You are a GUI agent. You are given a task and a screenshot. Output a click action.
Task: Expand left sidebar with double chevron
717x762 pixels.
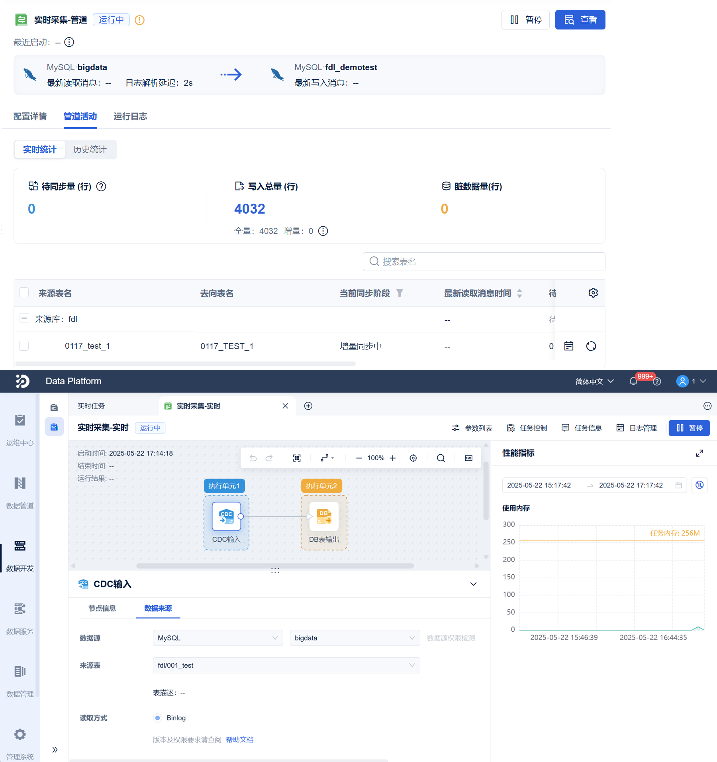tap(55, 750)
